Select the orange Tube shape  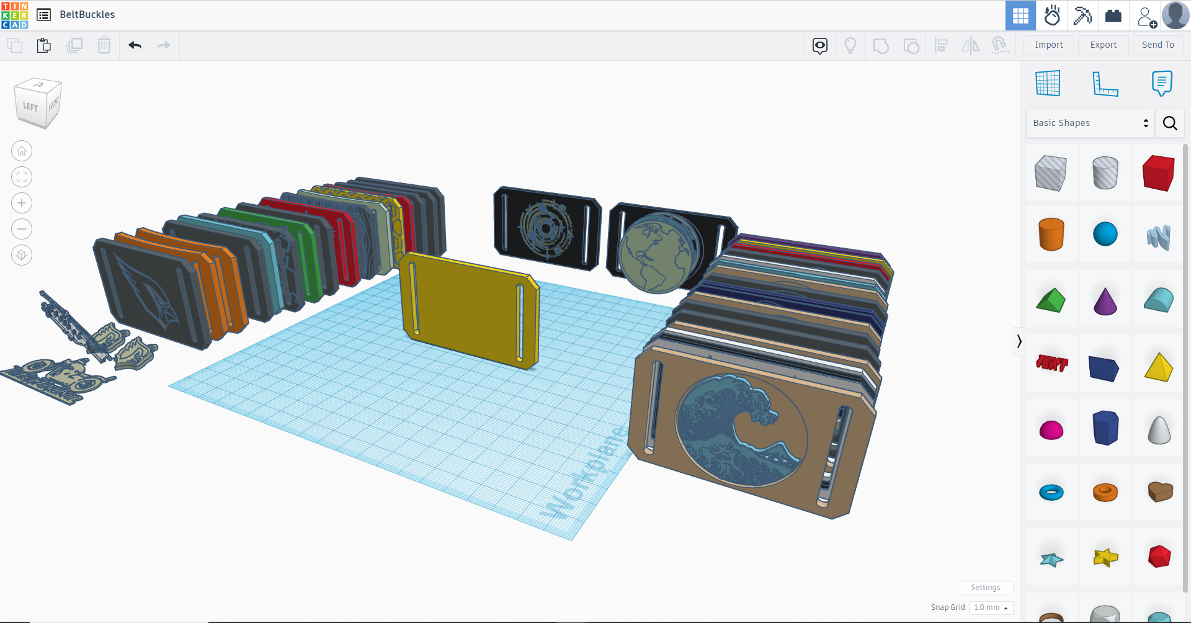pos(1105,493)
